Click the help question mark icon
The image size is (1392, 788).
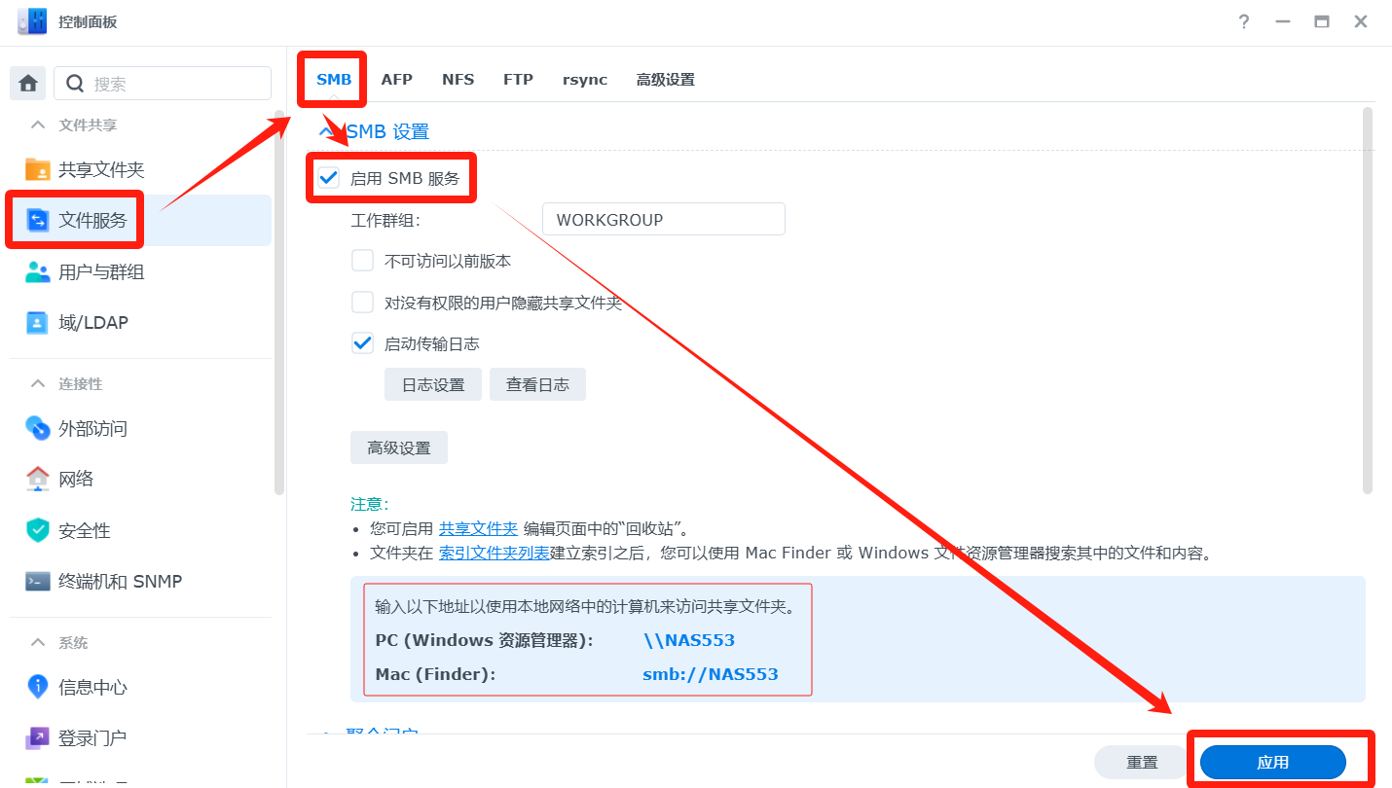coord(1244,22)
